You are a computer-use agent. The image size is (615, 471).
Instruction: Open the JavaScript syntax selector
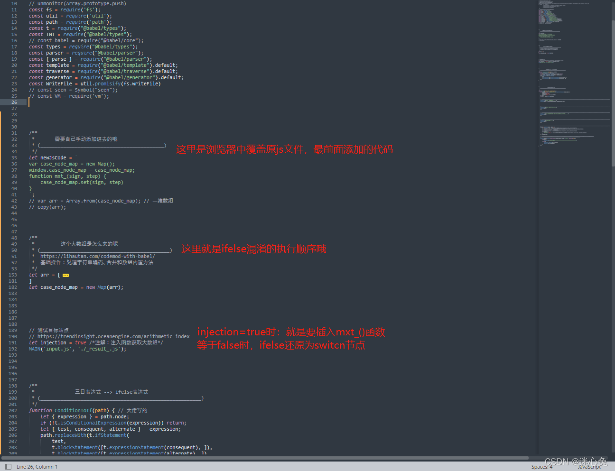[589, 467]
